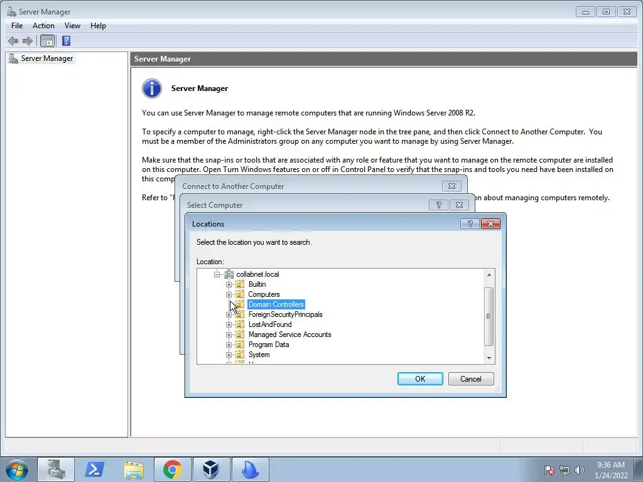Click the Forward arrow toolbar icon
Image resolution: width=643 pixels, height=482 pixels.
(x=28, y=41)
